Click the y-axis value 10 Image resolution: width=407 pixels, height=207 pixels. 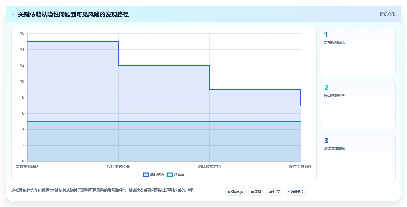22,82
